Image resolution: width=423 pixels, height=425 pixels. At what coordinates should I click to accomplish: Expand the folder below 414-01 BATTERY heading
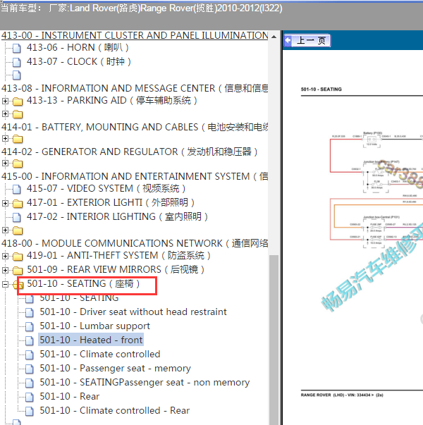pyautogui.click(x=5, y=139)
